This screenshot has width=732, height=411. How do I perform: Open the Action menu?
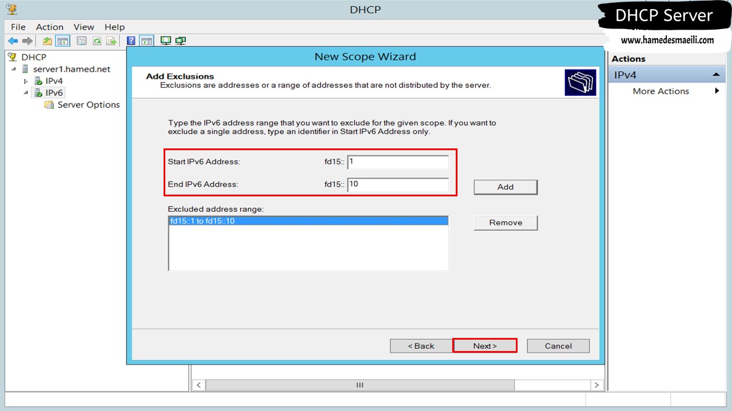click(50, 27)
